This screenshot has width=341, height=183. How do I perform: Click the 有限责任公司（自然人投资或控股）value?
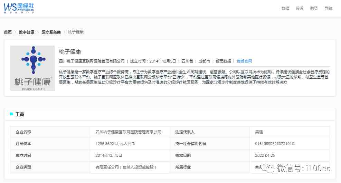click(126, 167)
